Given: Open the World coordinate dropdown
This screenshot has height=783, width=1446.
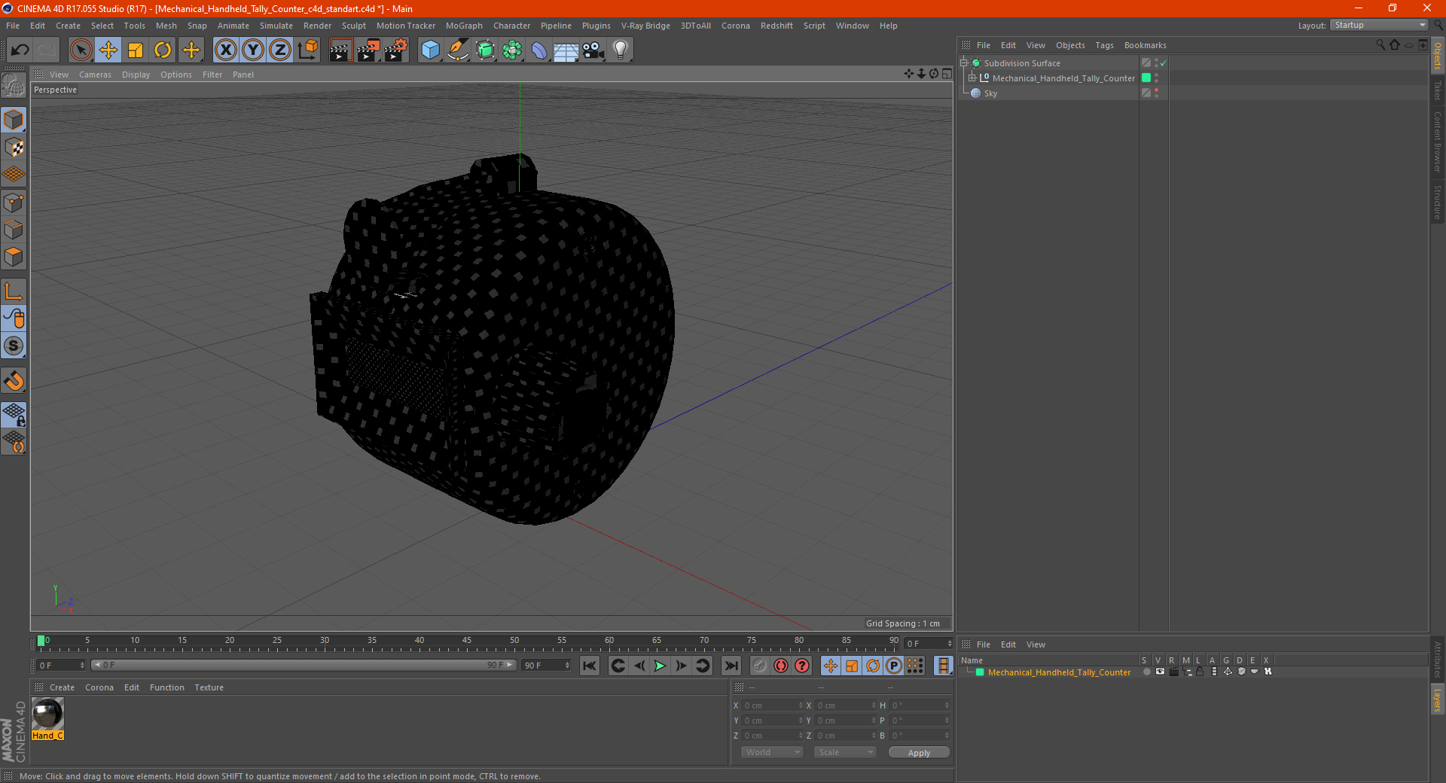Looking at the screenshot, I should click(x=772, y=752).
